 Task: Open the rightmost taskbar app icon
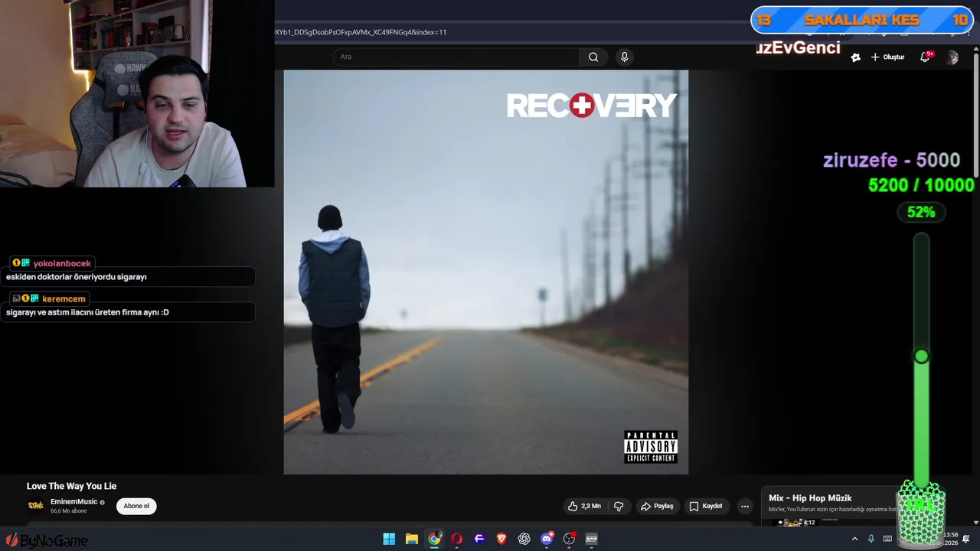[591, 539]
